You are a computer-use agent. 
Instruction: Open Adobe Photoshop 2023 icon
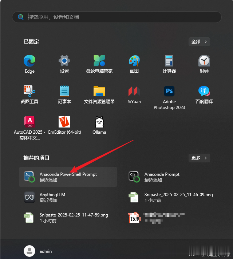[169, 91]
